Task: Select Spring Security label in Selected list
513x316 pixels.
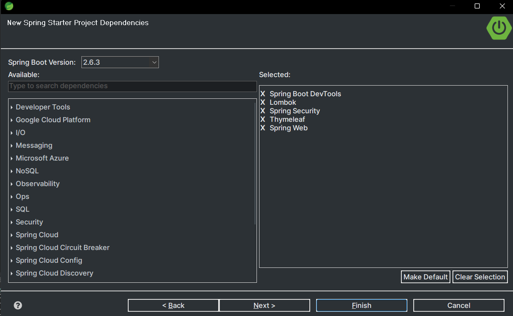Action: (295, 111)
